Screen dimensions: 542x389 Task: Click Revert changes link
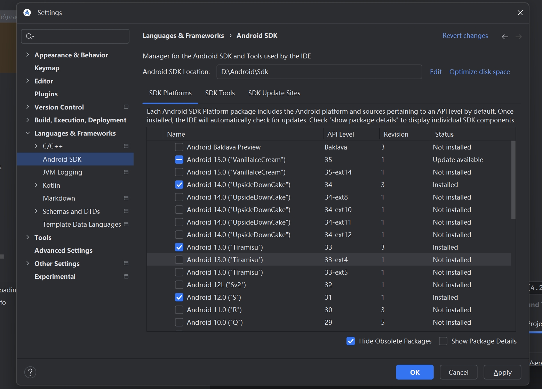click(x=465, y=35)
